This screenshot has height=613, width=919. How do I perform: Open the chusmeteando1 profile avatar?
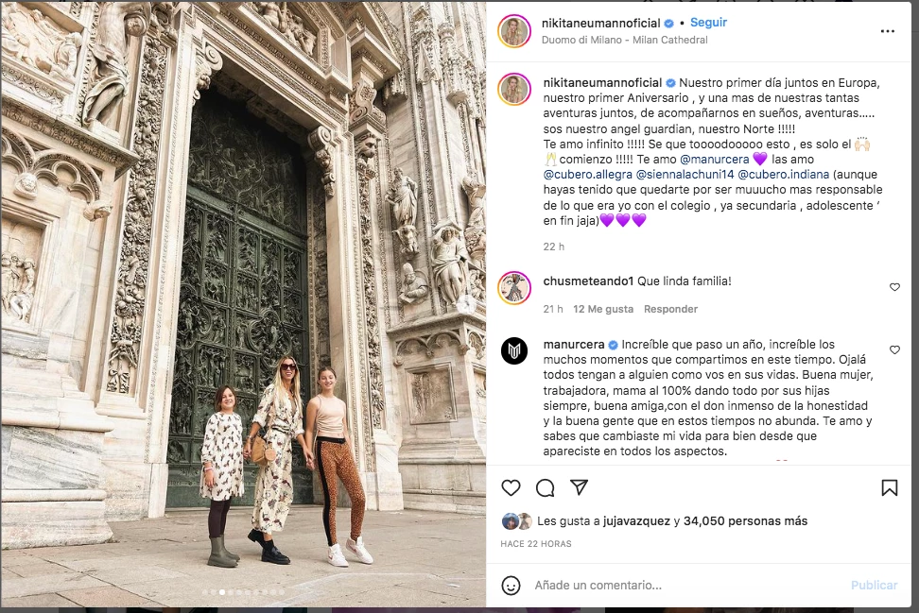(514, 288)
